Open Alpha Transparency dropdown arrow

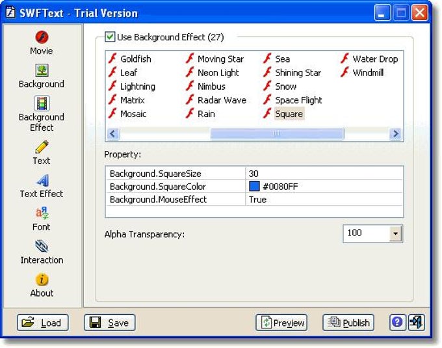click(395, 234)
